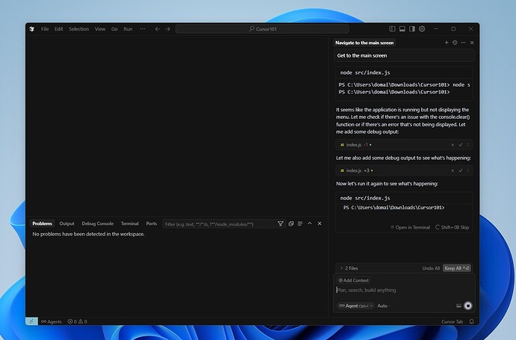This screenshot has height=340, width=516.
Task: Accept the index.js +3 change
Action: pos(461,170)
